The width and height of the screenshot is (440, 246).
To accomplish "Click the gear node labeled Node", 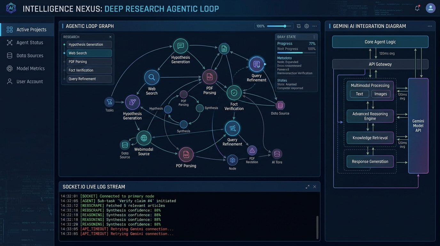I will tap(232, 160).
